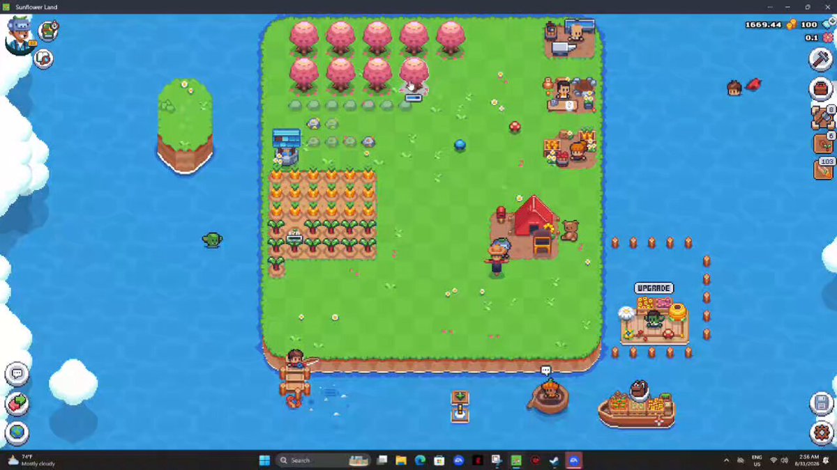Open the Windows Start menu

point(264,460)
